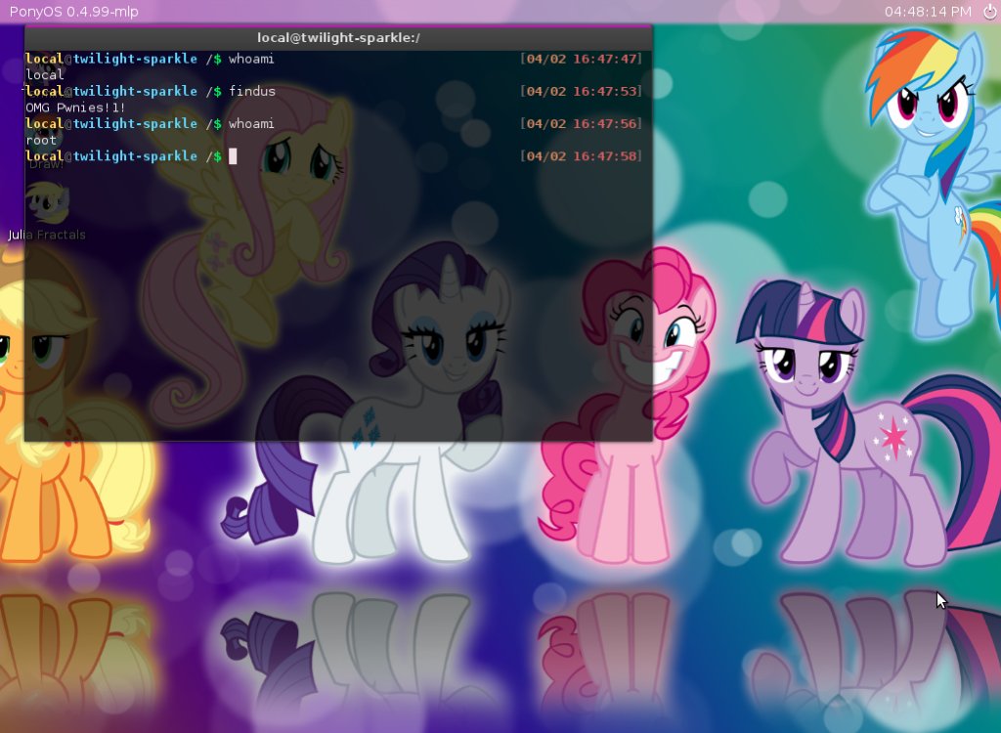Click the timestamp "[04/02 16:47:58]"
1001x733 pixels.
click(x=581, y=155)
